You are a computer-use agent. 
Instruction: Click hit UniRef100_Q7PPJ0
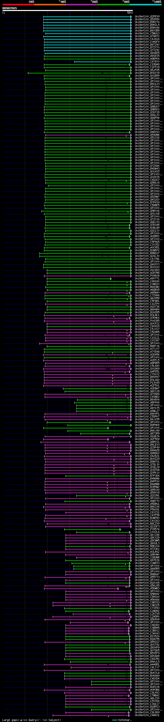(147, 473)
